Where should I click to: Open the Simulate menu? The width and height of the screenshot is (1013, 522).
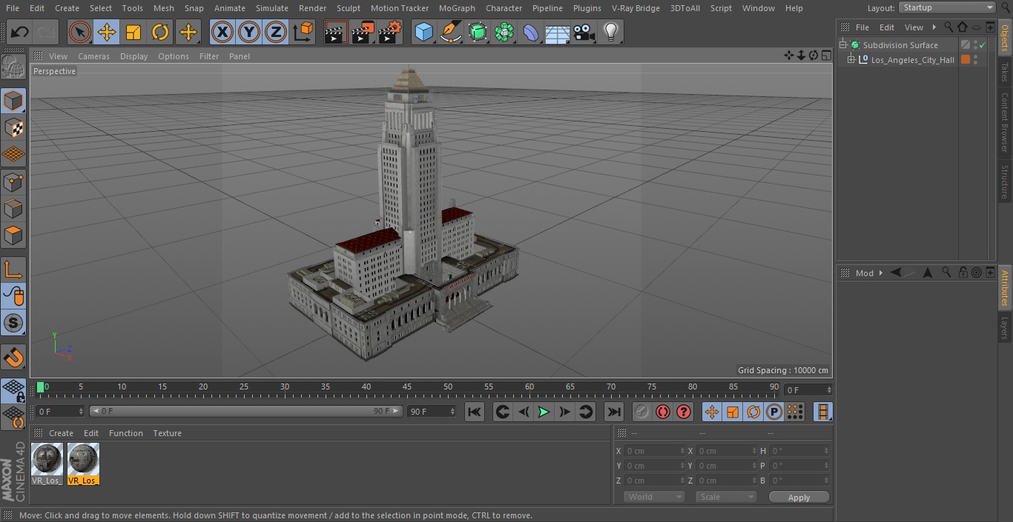[x=271, y=8]
